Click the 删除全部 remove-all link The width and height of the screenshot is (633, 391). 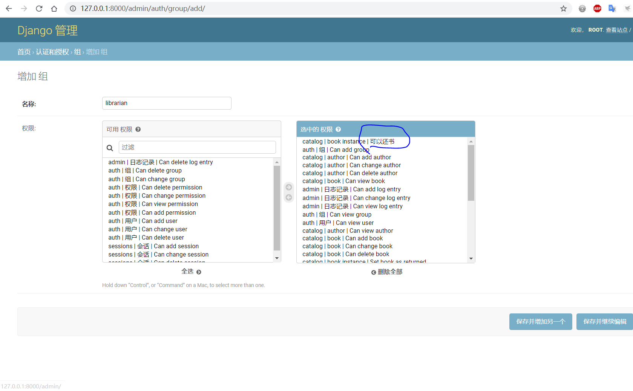387,272
